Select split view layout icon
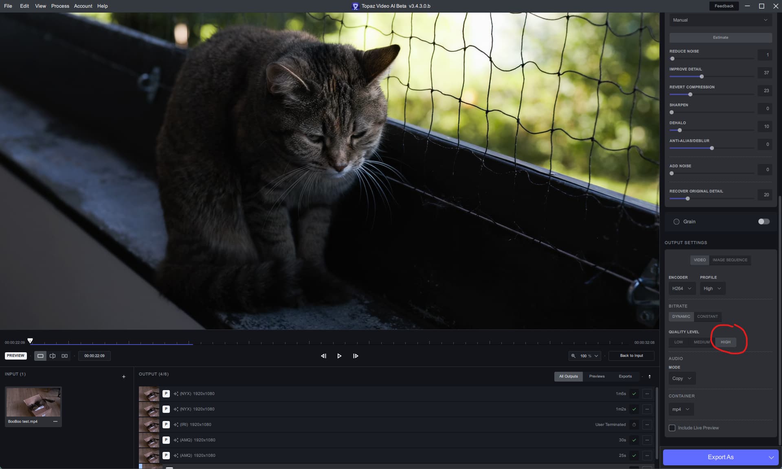Screen dimensions: 782x469 point(53,356)
